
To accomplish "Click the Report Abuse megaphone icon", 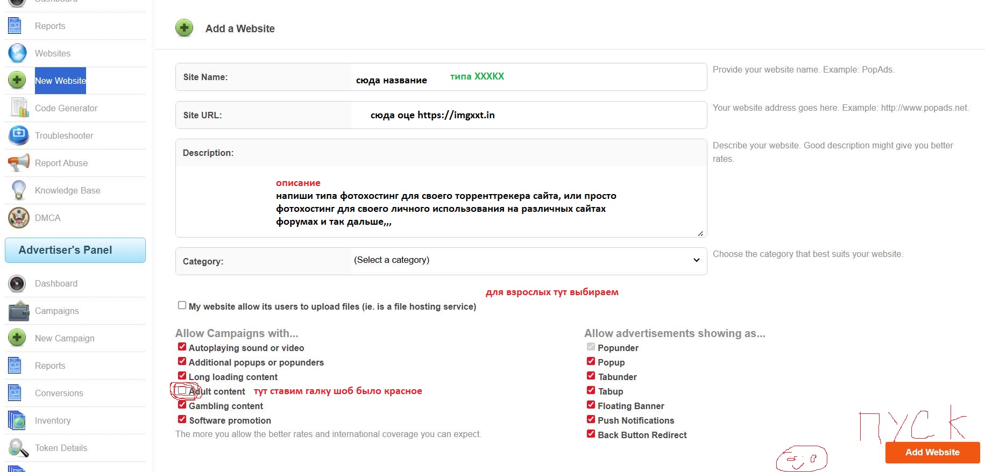I will click(x=18, y=163).
